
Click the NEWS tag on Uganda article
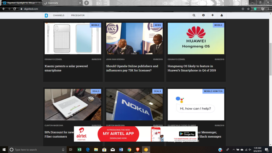[158, 25]
